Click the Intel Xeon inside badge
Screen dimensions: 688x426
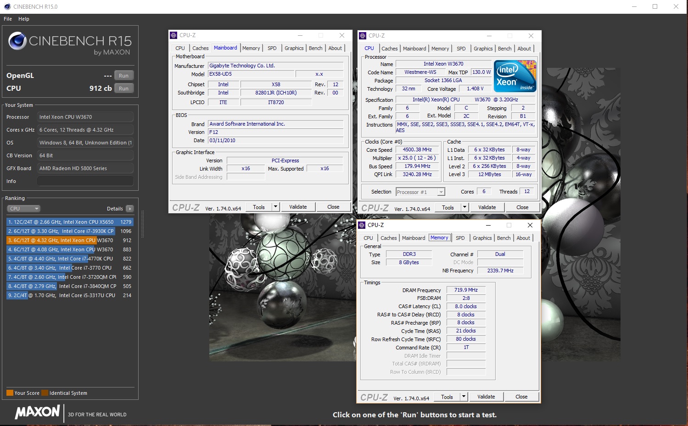coord(515,76)
